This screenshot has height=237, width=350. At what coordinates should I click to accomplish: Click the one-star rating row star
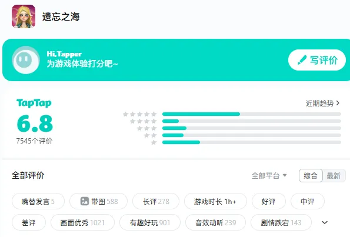coord(154,142)
